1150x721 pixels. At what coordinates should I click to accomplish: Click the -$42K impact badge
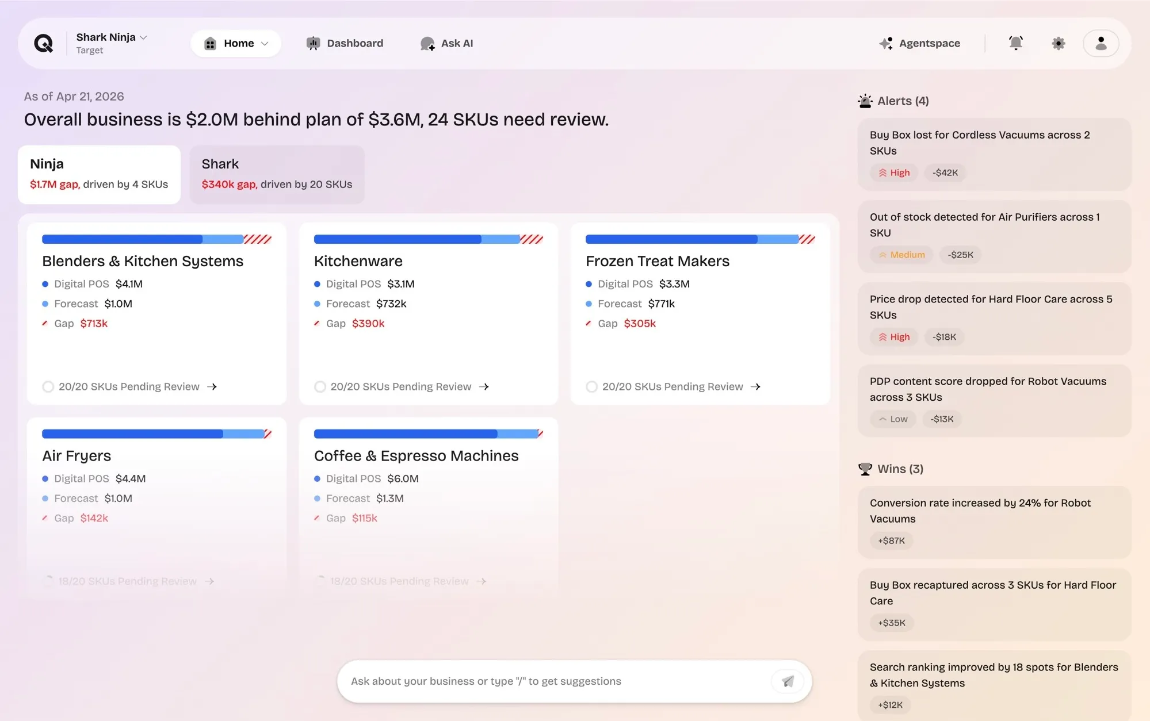[945, 172]
